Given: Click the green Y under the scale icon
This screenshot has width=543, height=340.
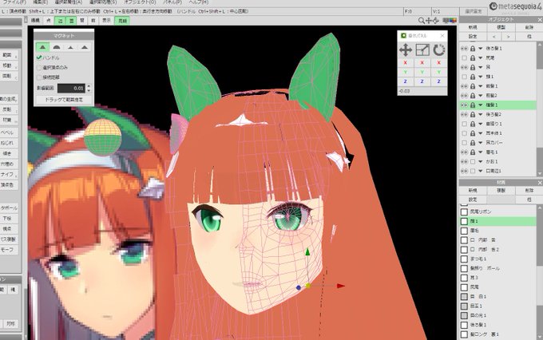Looking at the screenshot, I should point(422,72).
